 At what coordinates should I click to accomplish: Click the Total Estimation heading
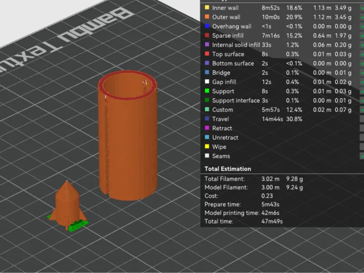[228, 169]
